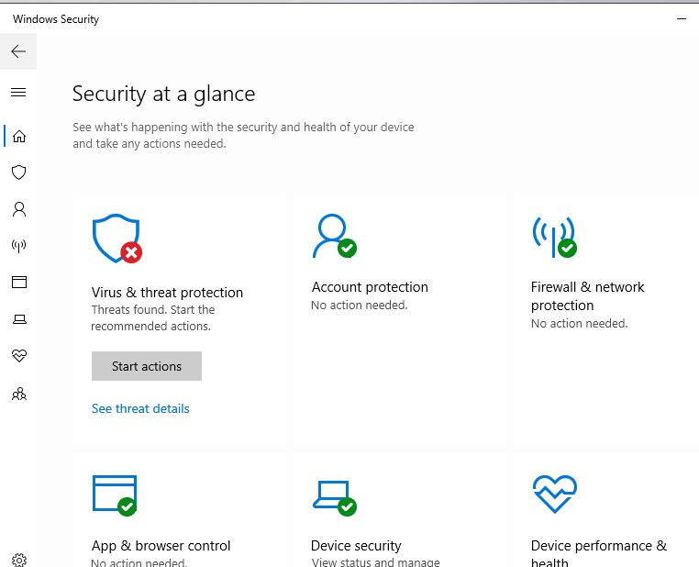This screenshot has width=699, height=567.
Task: Open the antenna icon in the sidebar
Action: tap(18, 246)
